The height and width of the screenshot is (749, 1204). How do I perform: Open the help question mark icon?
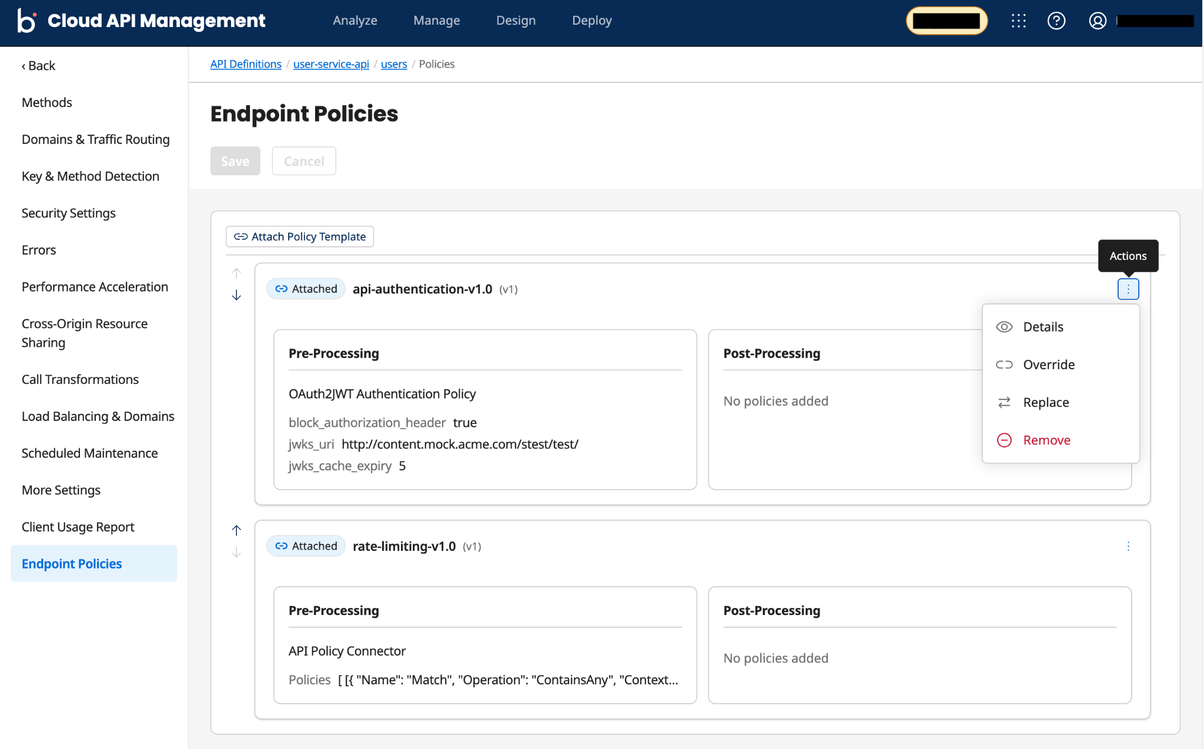click(x=1056, y=21)
